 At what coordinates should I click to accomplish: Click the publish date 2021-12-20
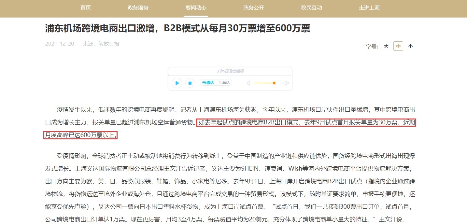60,44
